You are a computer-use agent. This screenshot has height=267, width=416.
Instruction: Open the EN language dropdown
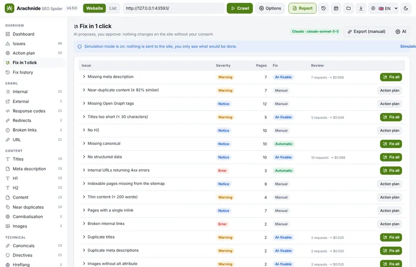(x=384, y=8)
